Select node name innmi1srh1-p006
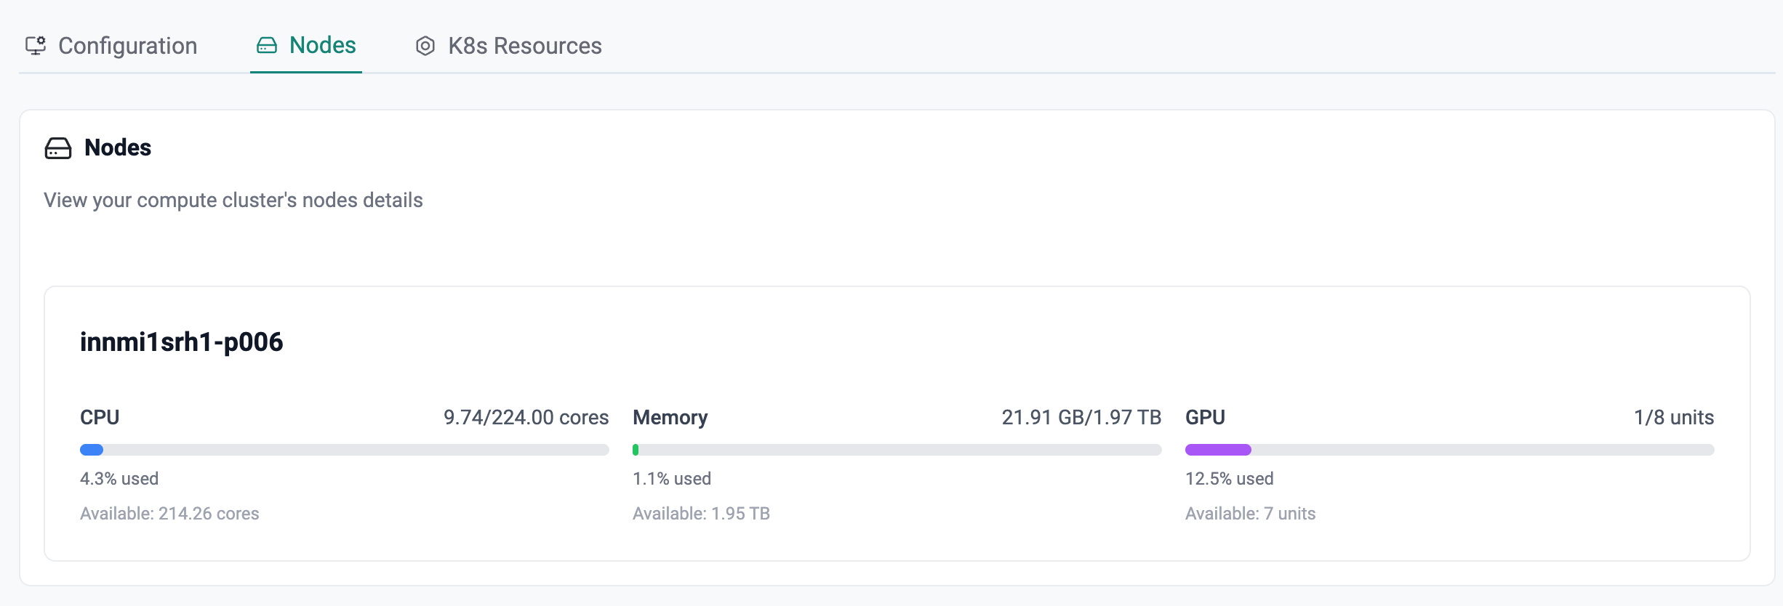 point(181,342)
